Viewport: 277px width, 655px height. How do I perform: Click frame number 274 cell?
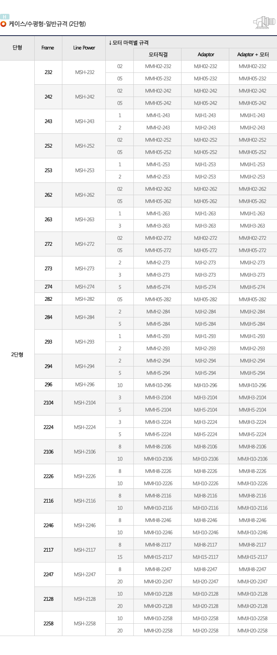coord(48,287)
